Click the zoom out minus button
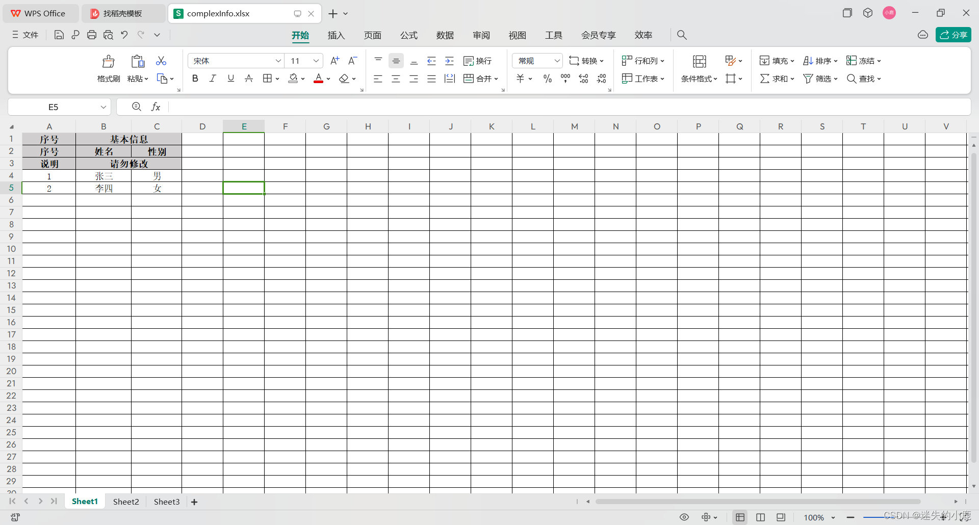979x525 pixels. pos(851,517)
